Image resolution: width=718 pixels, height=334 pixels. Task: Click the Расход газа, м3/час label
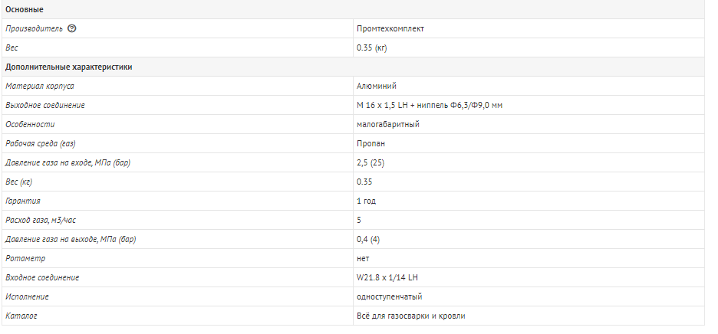(x=41, y=220)
